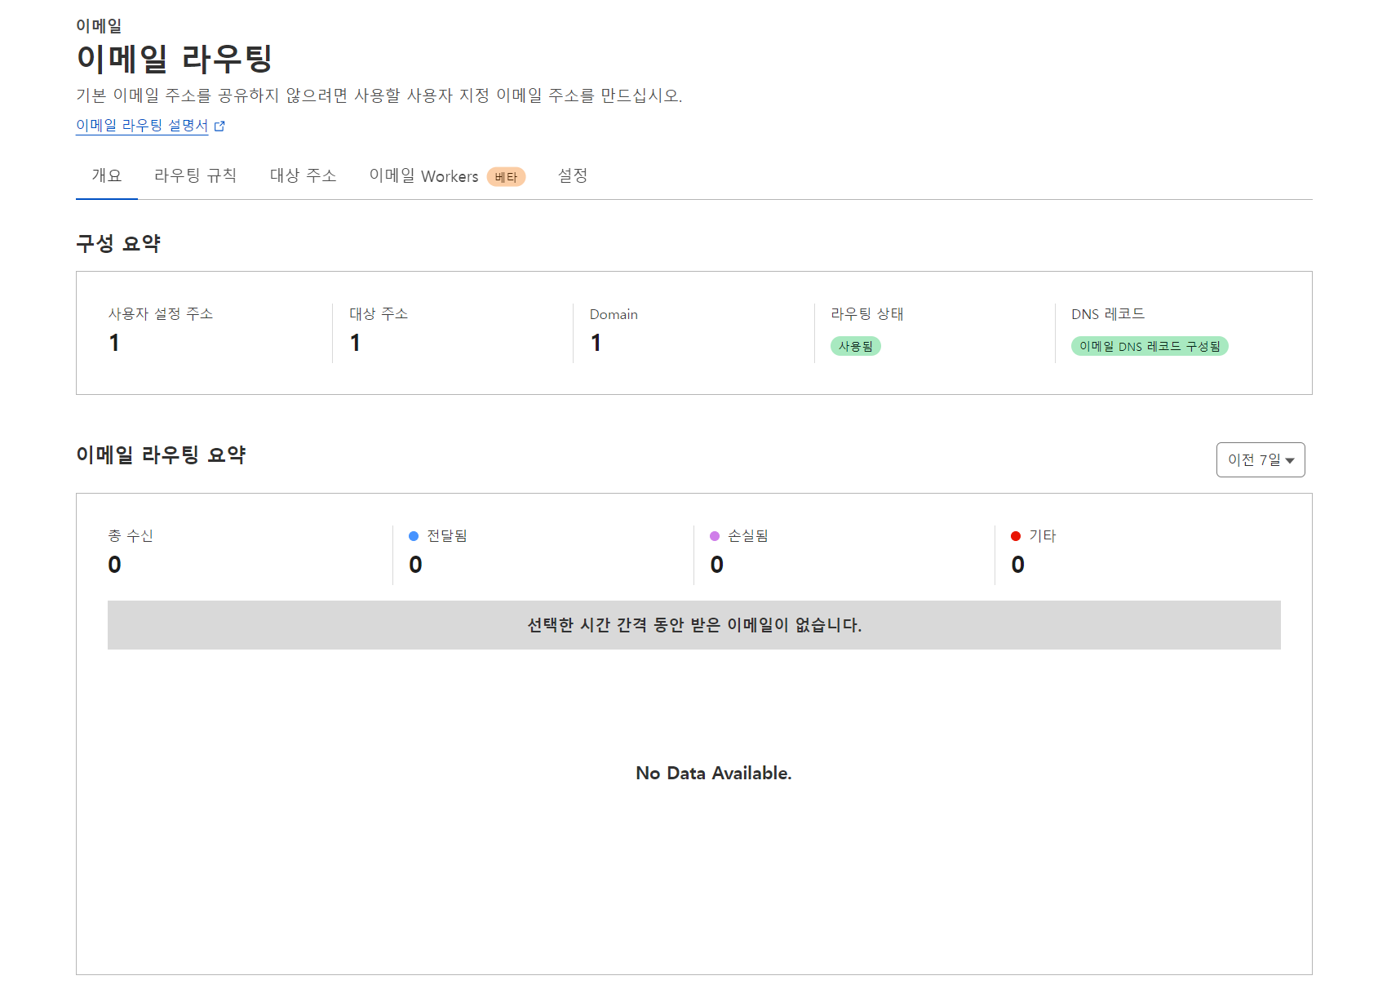
Task: Click the 총 수신 total count
Action: (x=114, y=565)
